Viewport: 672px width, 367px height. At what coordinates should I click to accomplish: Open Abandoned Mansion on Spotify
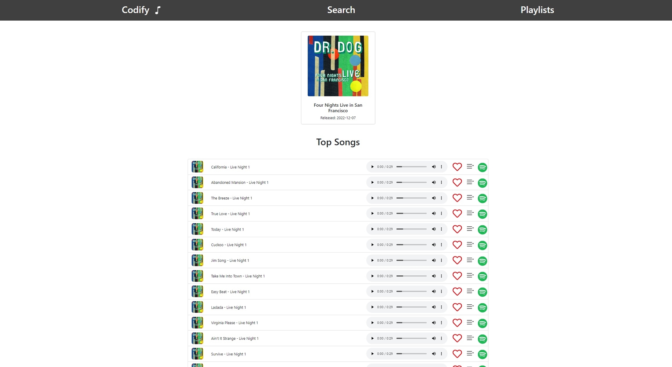pyautogui.click(x=482, y=183)
